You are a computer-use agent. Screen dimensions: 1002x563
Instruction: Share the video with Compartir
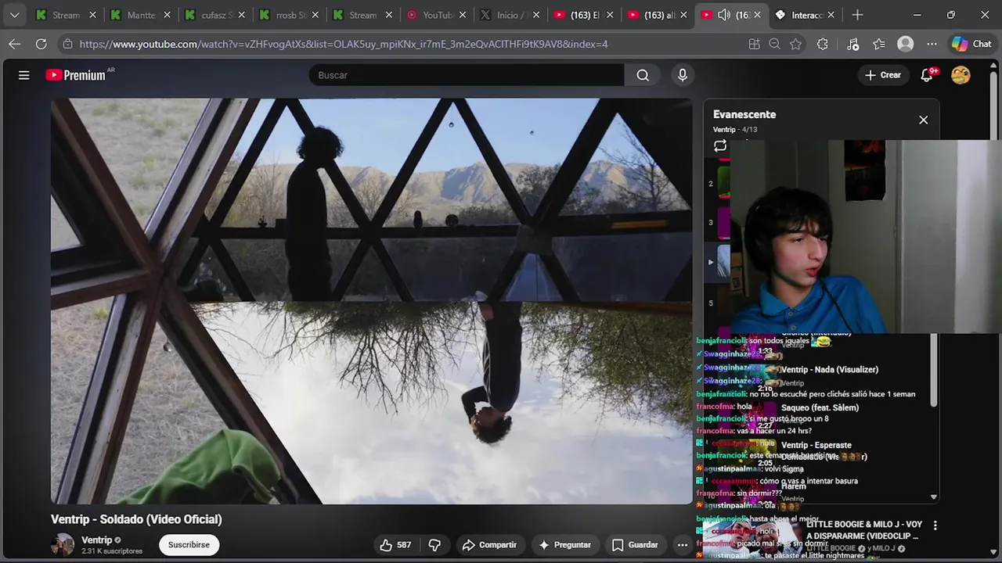coord(489,545)
